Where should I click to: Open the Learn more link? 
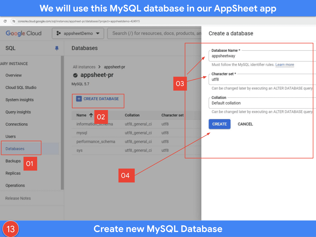284,65
